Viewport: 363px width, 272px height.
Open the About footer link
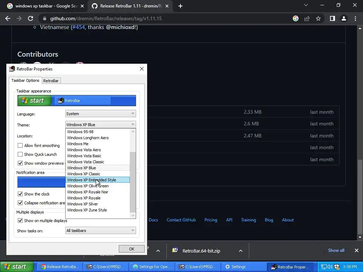click(288, 220)
